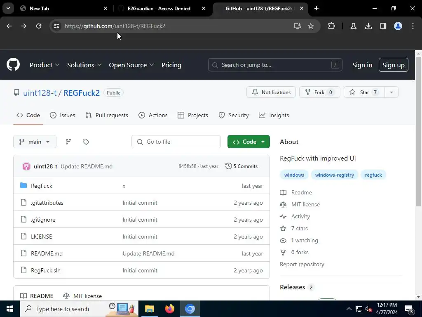Click the Pricing link
The height and width of the screenshot is (317, 422).
[x=171, y=65]
